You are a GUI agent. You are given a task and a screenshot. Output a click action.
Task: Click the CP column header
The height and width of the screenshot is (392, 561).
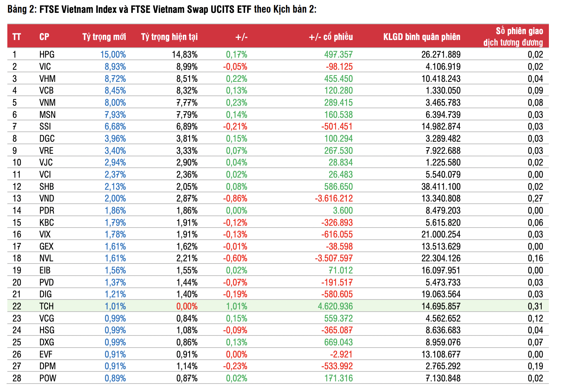point(44,37)
